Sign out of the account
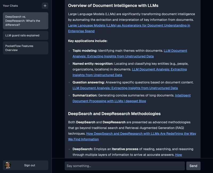213x173 pixels. coord(30,165)
